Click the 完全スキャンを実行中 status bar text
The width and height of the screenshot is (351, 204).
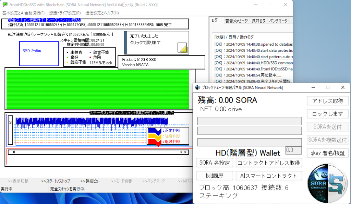coord(68,189)
